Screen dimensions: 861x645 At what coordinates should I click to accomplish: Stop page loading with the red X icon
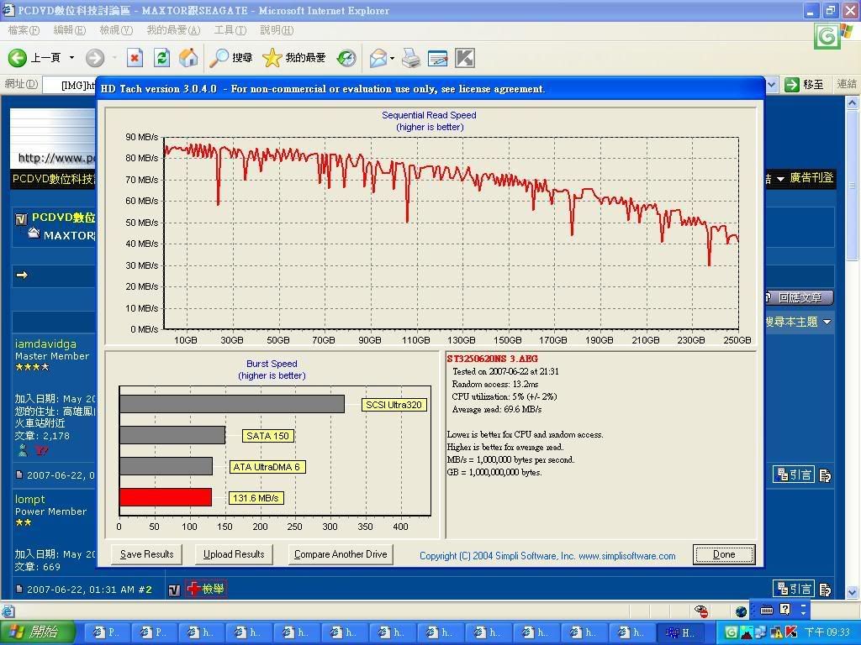pos(135,58)
